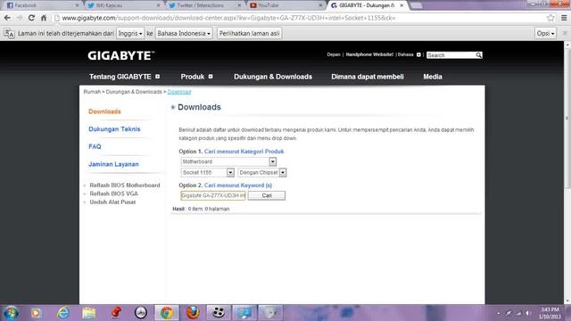Switch to Facebook tab

[43, 5]
